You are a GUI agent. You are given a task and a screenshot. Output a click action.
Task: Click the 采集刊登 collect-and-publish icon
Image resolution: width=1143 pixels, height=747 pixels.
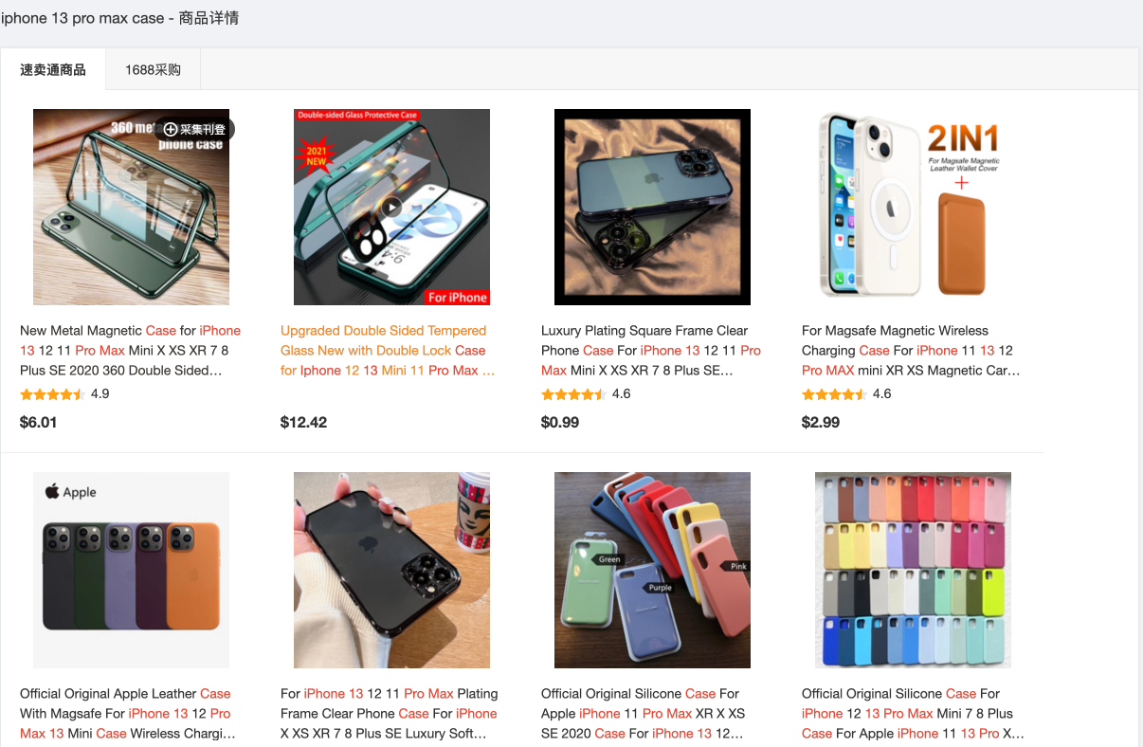[x=172, y=130]
